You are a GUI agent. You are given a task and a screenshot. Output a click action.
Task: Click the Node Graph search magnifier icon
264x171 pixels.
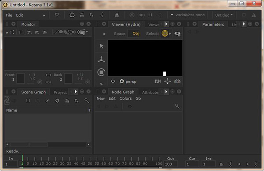point(177,106)
